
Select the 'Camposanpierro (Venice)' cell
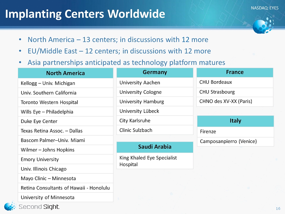click(x=235, y=141)
